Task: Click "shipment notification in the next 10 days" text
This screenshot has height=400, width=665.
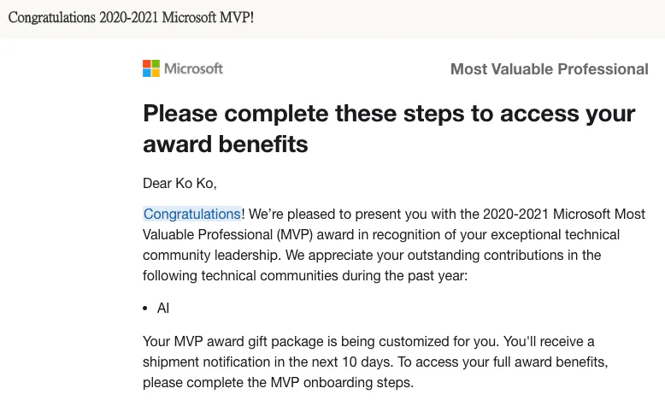Action: tap(268, 362)
